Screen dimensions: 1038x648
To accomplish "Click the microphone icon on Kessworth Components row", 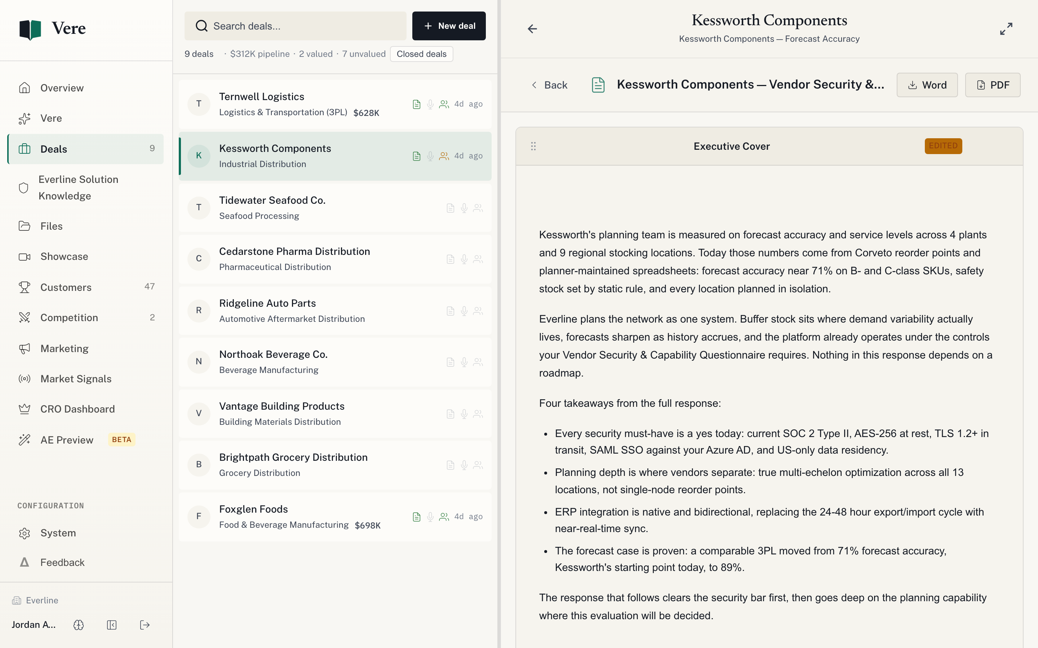I will 430,156.
